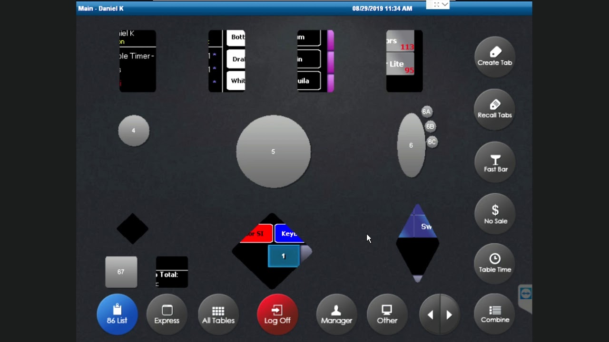Viewport: 609px width, 342px height.
Task: Open the table thumbnail with purple tabs
Action: click(315, 61)
